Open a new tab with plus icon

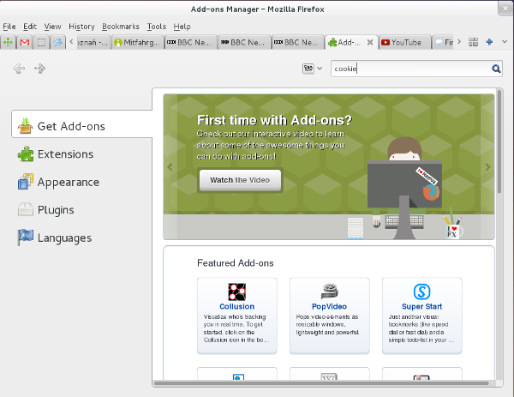489,42
